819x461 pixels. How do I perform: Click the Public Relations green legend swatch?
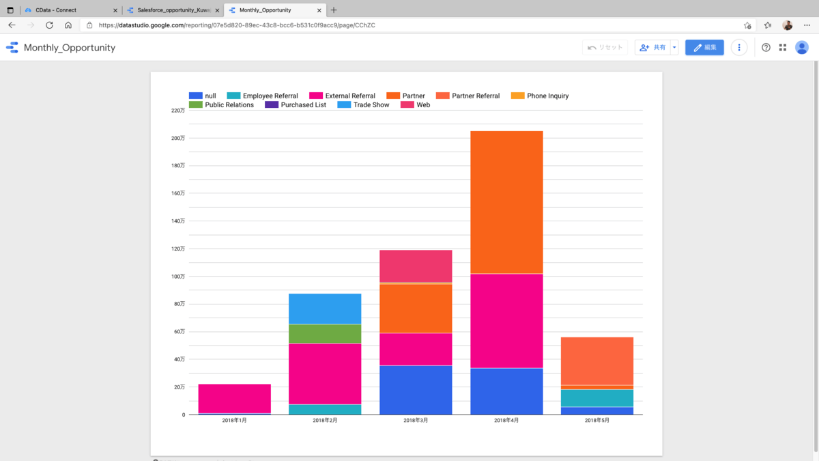pos(195,105)
